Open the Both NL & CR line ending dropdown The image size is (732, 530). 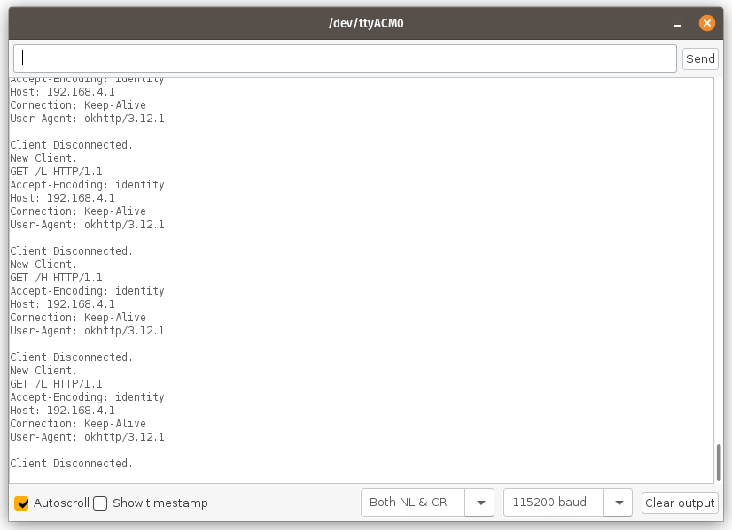413,503
